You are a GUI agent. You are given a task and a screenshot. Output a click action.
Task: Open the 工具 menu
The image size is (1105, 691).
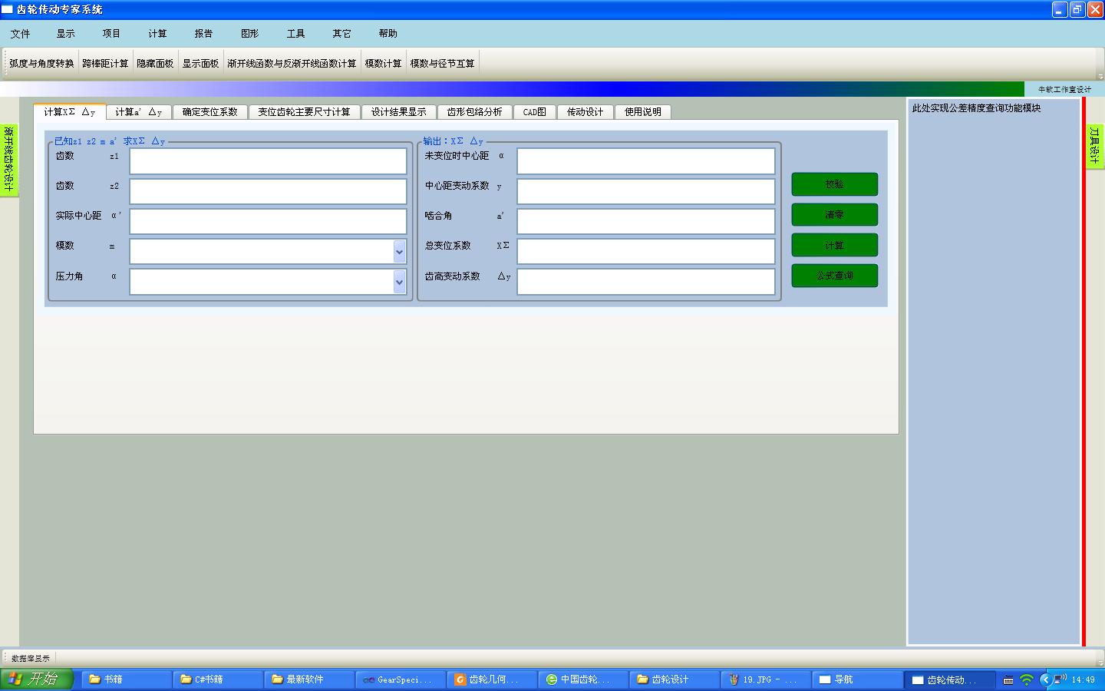pyautogui.click(x=296, y=34)
